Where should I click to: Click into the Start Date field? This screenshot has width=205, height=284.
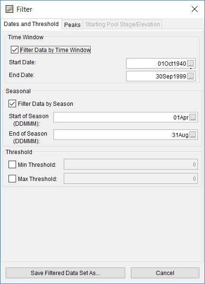point(157,63)
